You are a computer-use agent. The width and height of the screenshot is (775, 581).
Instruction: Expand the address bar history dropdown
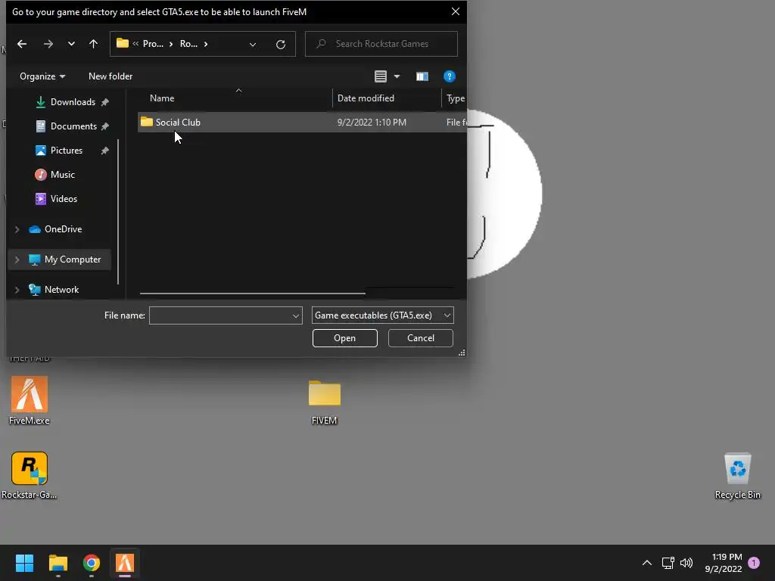click(253, 45)
